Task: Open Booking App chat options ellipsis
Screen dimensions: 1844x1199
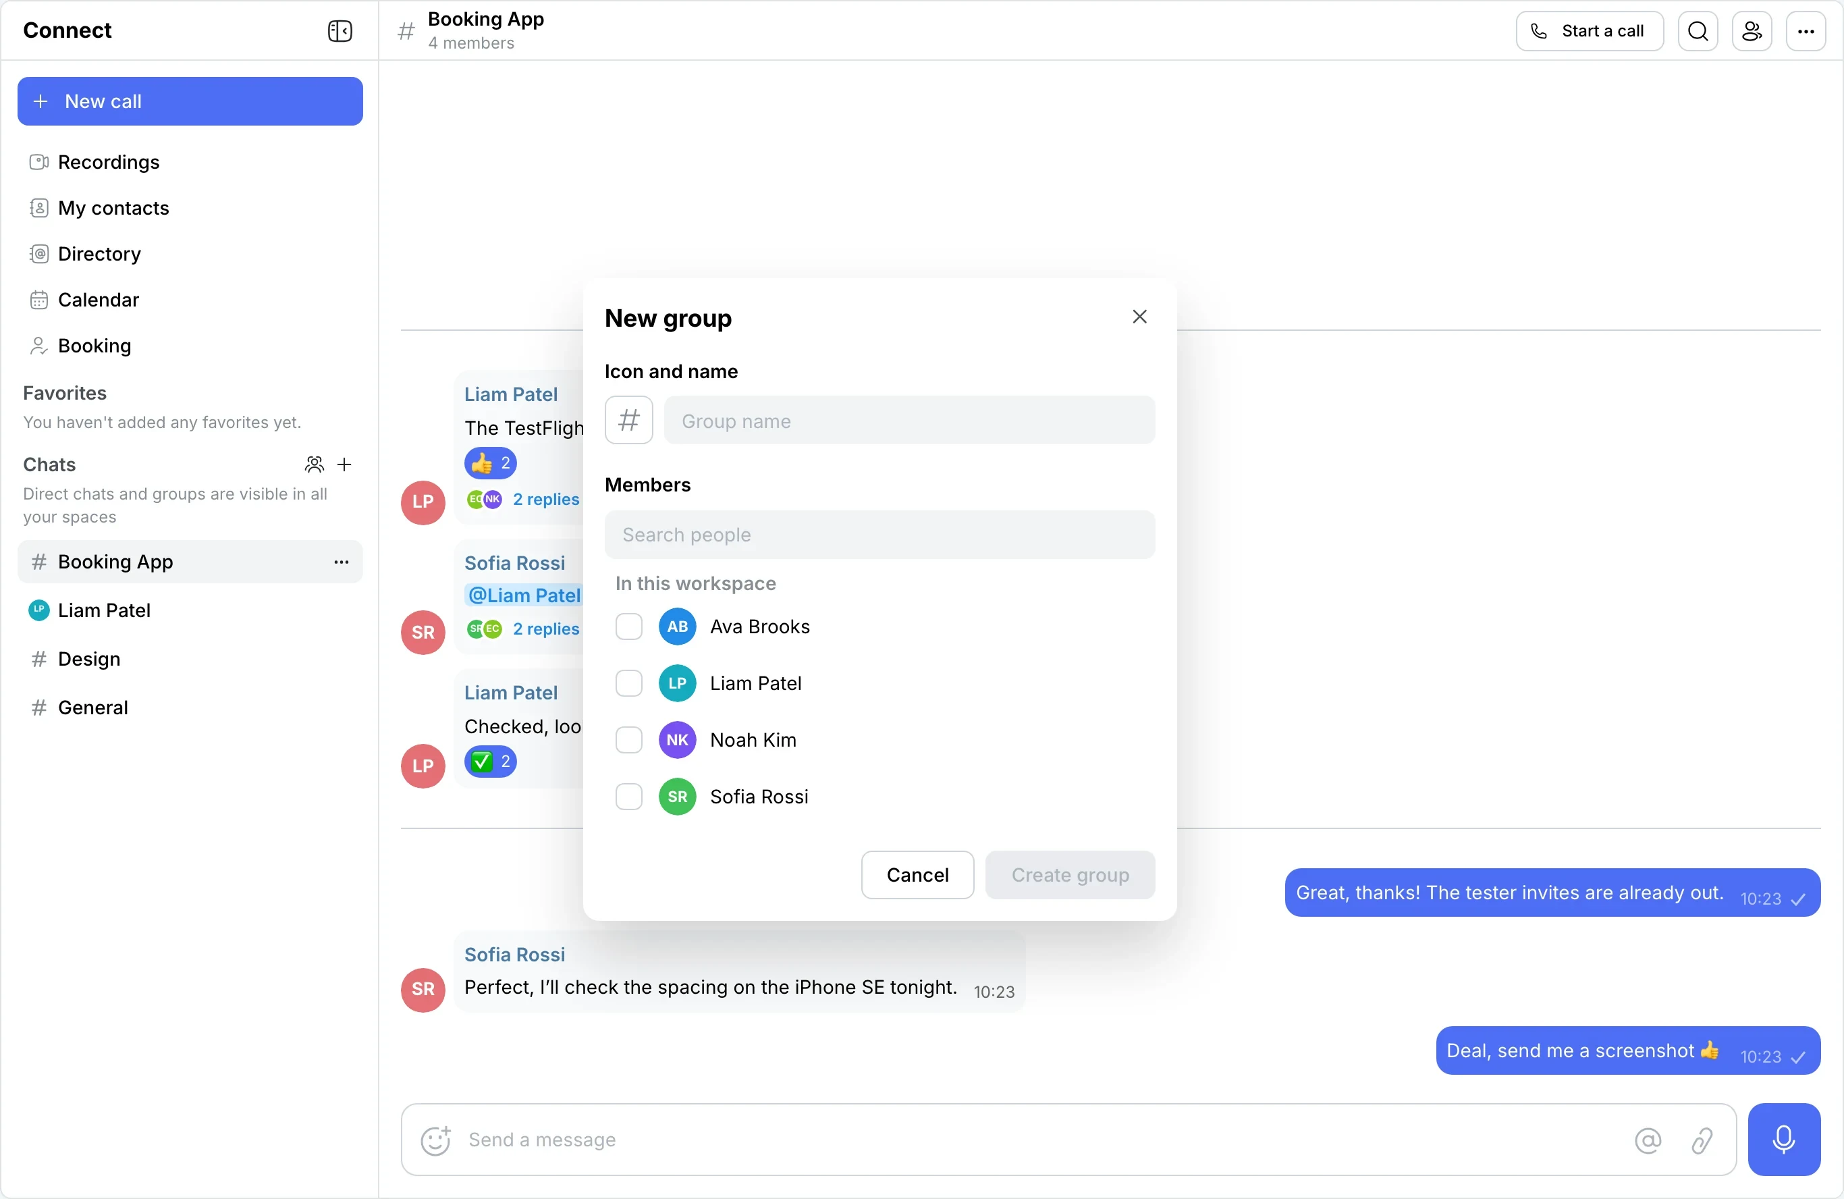Action: 341,562
